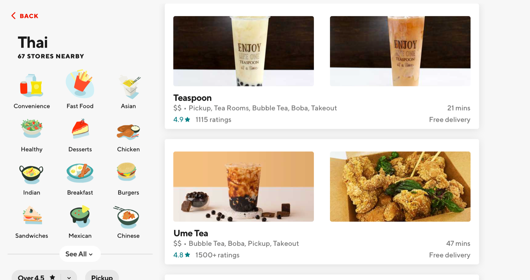Open the Chinese cuisine icon
Viewport: 530px width, 280px height.
coord(127,217)
